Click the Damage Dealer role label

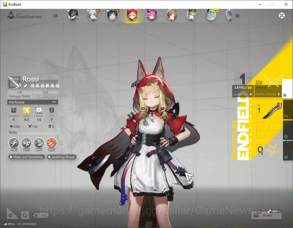point(20,96)
